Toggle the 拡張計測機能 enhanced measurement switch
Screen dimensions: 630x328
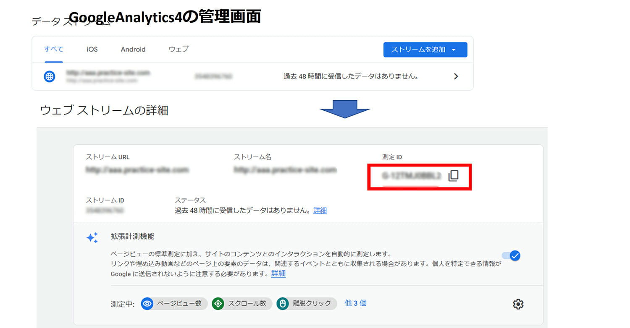pyautogui.click(x=511, y=255)
